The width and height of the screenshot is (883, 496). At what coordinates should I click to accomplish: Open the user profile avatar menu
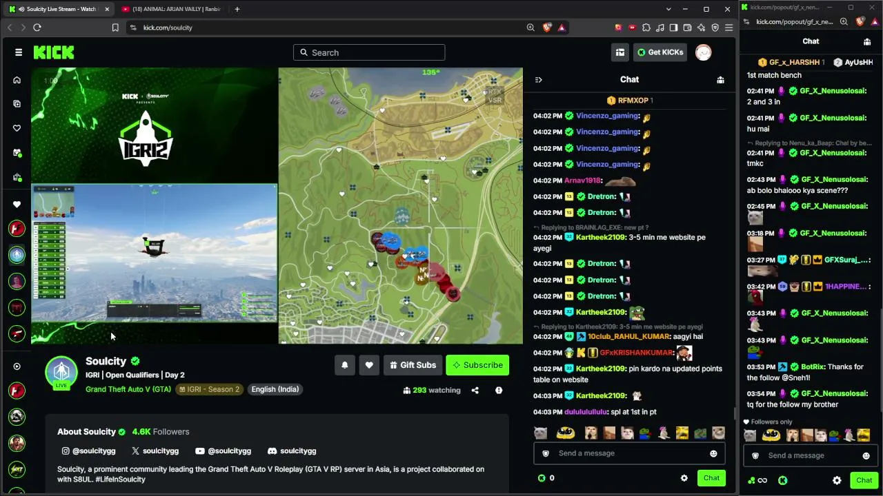(x=703, y=52)
